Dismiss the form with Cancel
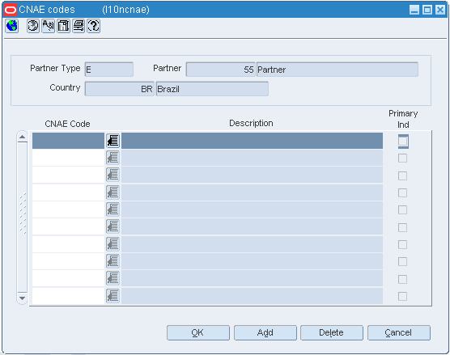This screenshot has height=355, width=450. (399, 332)
